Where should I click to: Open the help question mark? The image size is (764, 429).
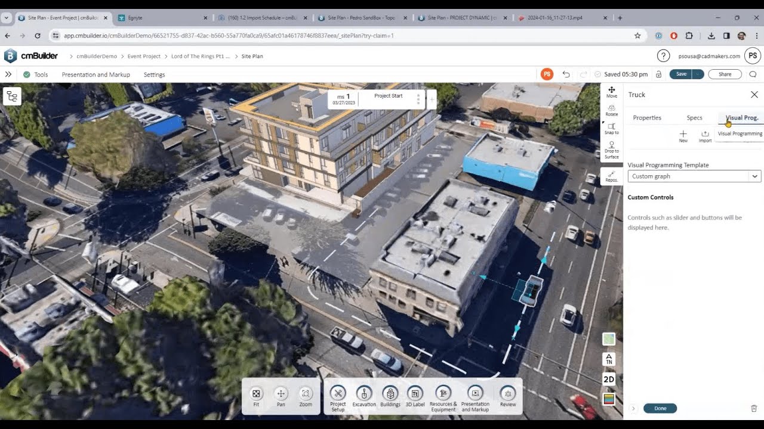[663, 56]
